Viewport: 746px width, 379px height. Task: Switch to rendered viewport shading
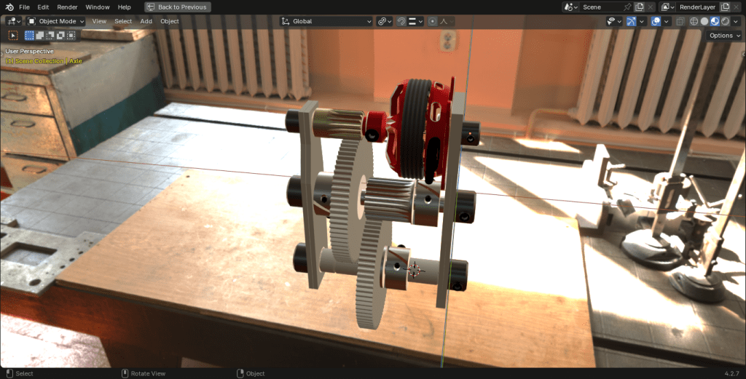point(725,21)
